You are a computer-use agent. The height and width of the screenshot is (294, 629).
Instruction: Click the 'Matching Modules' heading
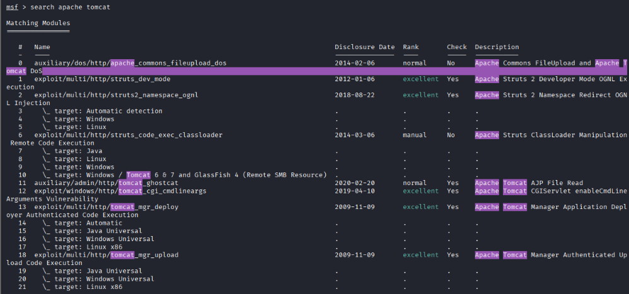tap(38, 23)
